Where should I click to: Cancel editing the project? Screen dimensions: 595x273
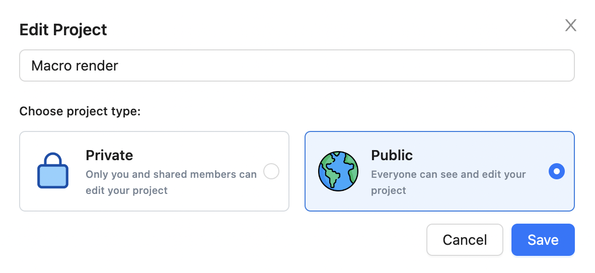click(x=465, y=240)
